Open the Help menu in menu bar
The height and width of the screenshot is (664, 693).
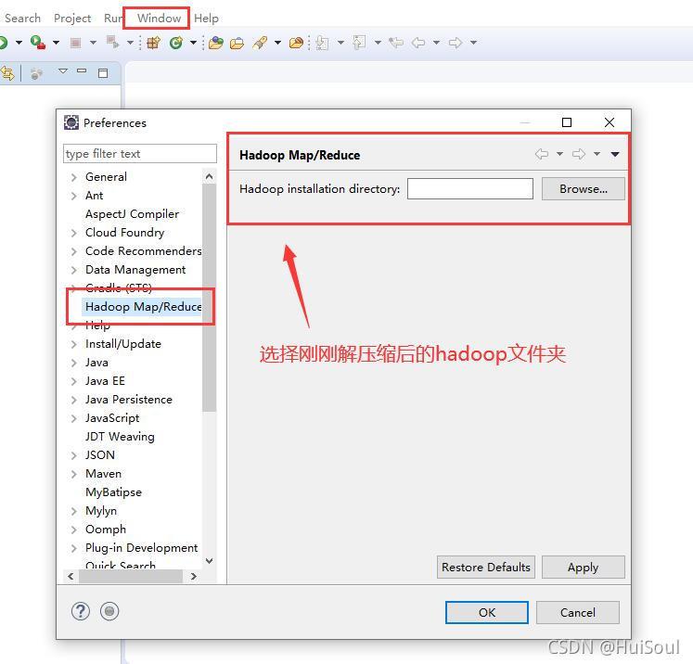click(x=206, y=19)
